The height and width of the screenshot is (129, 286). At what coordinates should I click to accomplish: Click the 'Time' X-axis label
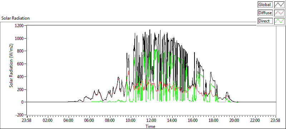tap(150, 126)
